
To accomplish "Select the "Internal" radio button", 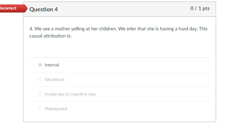I will [40, 65].
